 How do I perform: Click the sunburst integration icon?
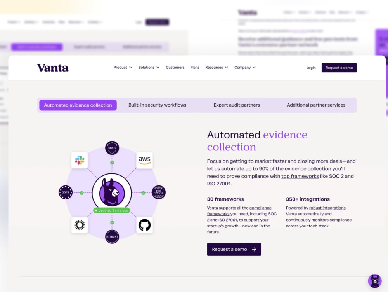coord(80,225)
